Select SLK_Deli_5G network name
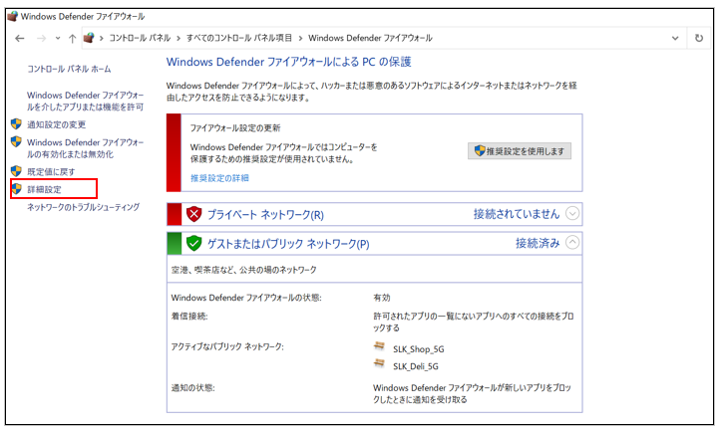720x433 pixels. [x=416, y=366]
